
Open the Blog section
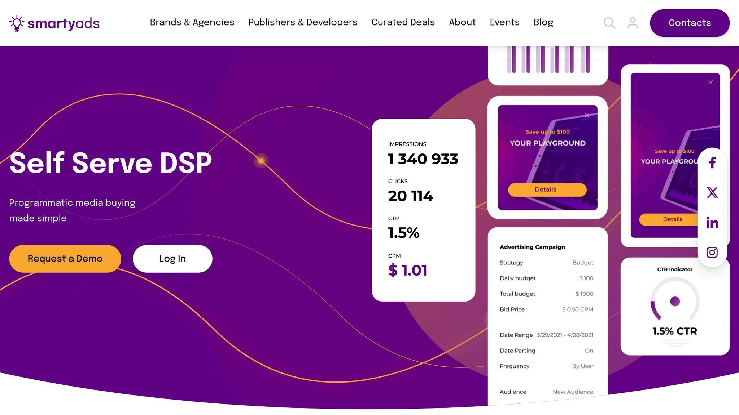tap(543, 22)
